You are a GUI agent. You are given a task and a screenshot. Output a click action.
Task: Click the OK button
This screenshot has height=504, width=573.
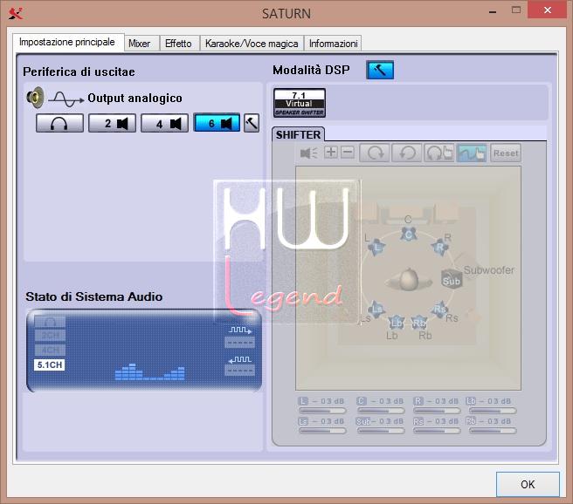pos(528,484)
